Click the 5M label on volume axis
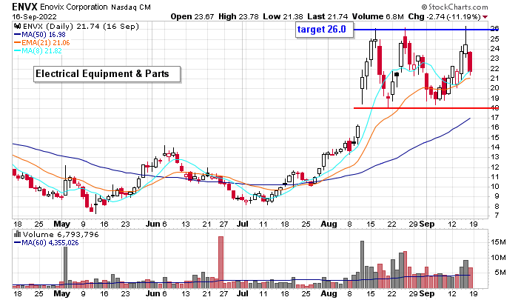This screenshot has height=300, width=518. [x=499, y=272]
